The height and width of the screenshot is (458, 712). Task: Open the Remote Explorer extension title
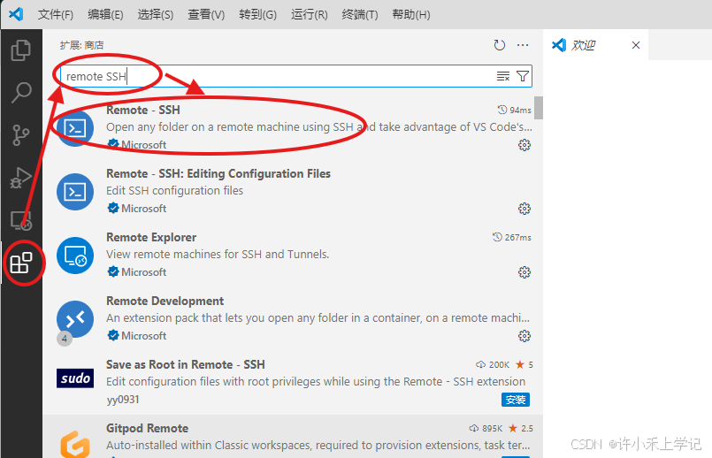point(151,237)
